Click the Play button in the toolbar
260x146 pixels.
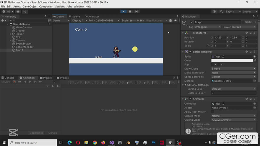coord(123,12)
